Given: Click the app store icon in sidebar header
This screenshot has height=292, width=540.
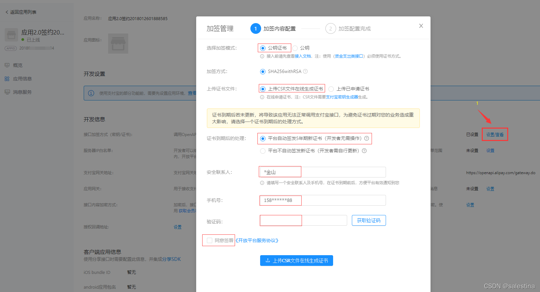Looking at the screenshot, I should [x=11, y=35].
